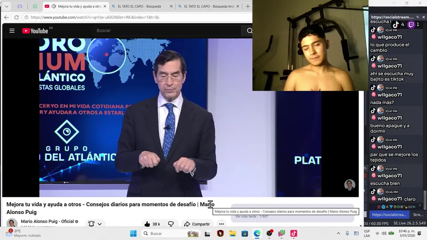Select the 'Stre...' dock tab
427x240 pixels.
click(418, 215)
